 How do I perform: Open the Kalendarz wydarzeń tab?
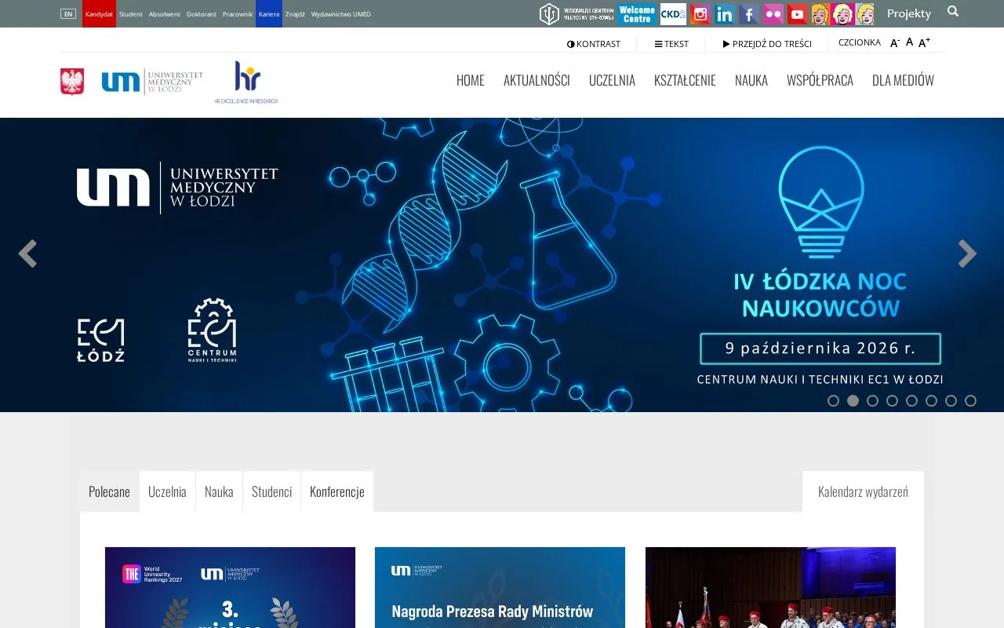[x=863, y=491]
